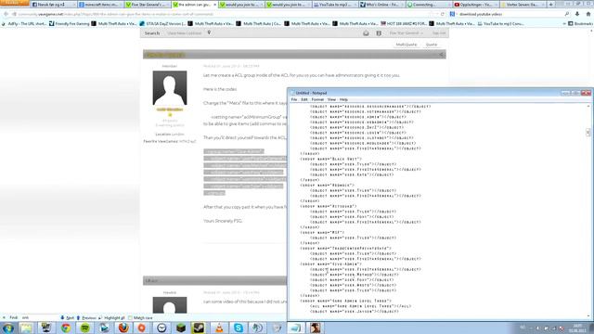594x334 pixels.
Task: Click the browser address bar
Action: (224, 14)
